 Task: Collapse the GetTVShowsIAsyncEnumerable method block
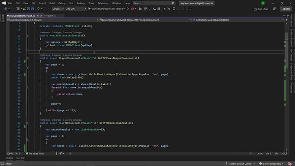[x=27, y=58]
